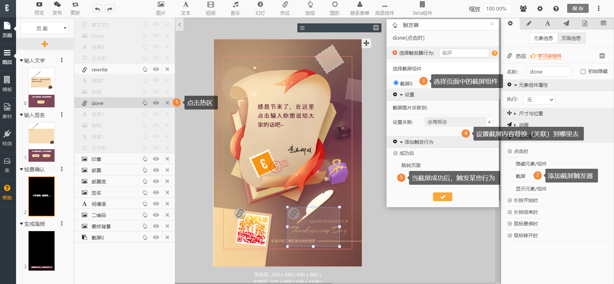The width and height of the screenshot is (614, 284).
Task: Enable the 初始隐藏 checkbox
Action: pyautogui.click(x=583, y=71)
